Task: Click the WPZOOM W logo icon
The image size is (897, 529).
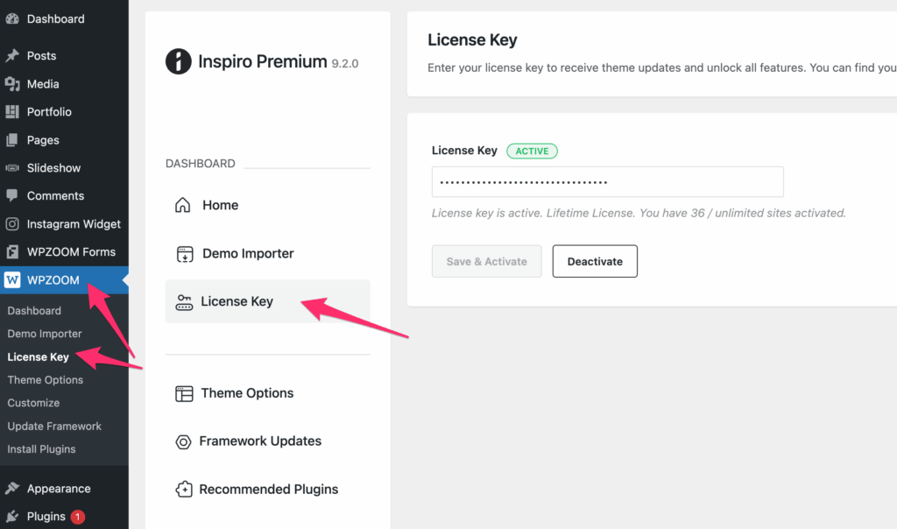Action: 12,280
